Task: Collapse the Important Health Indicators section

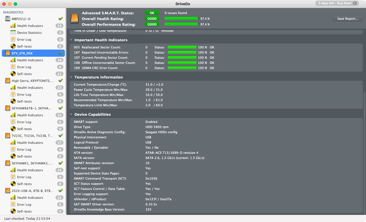Action: tap(71, 40)
